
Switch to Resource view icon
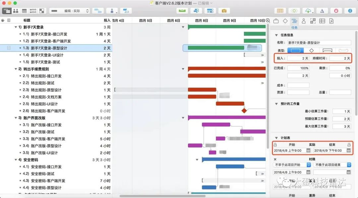tap(16, 11)
